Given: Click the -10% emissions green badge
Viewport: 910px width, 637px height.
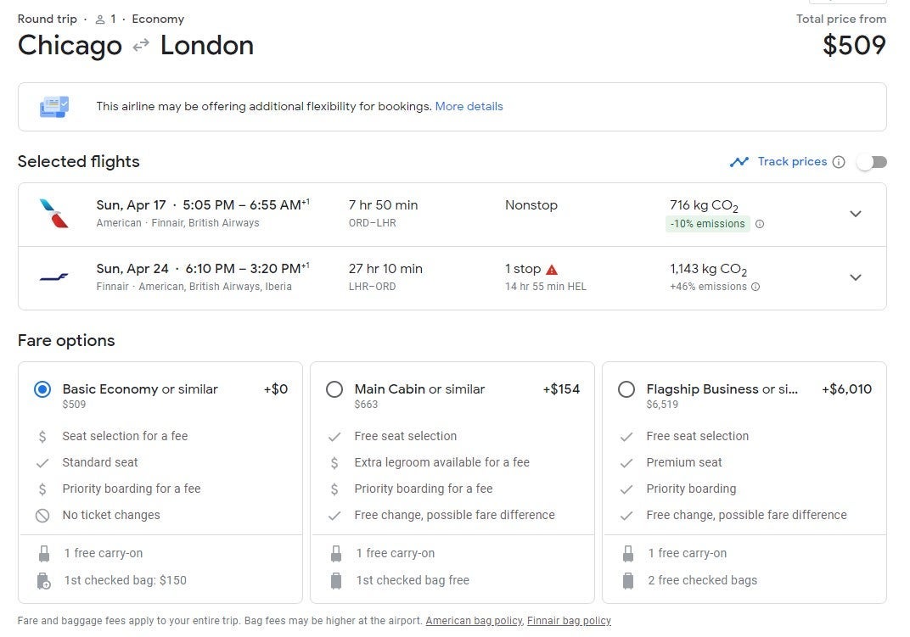Looking at the screenshot, I should [x=707, y=224].
